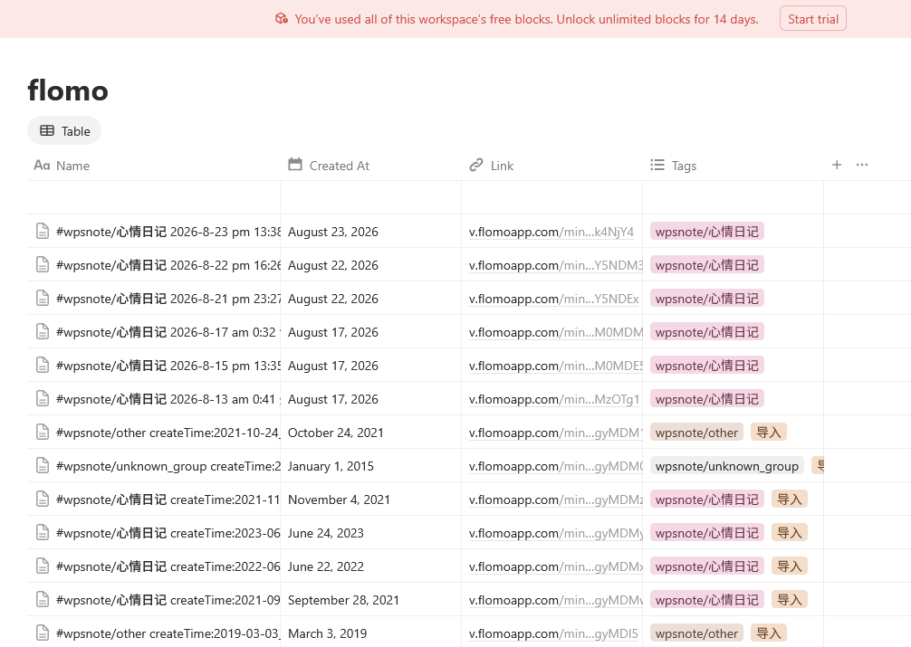
Task: Open the flomoapp link ending gyMDI5
Action: [x=553, y=633]
